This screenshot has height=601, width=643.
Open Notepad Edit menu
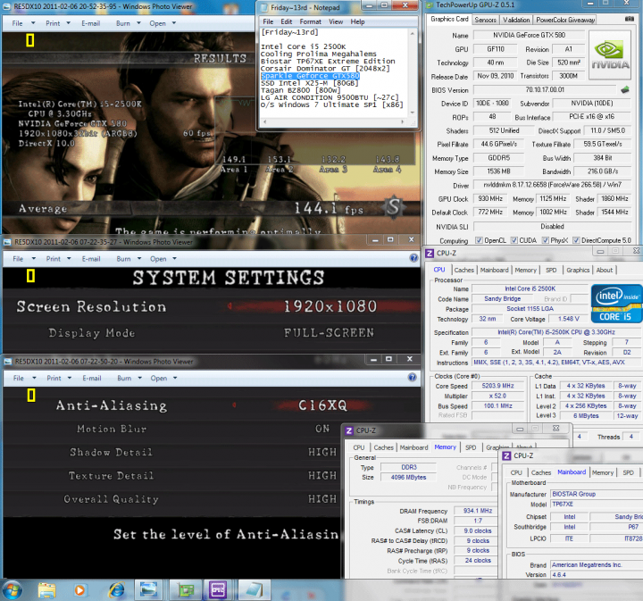(287, 21)
